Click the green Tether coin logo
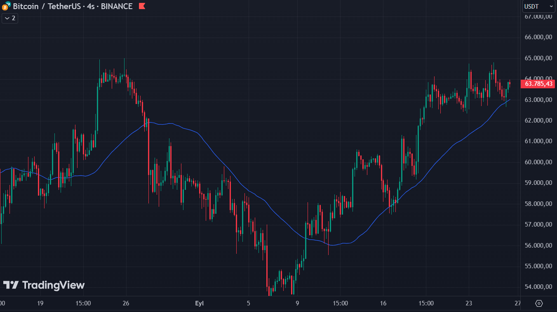Viewport: 557px width, 312px height. pyautogui.click(x=8, y=4)
